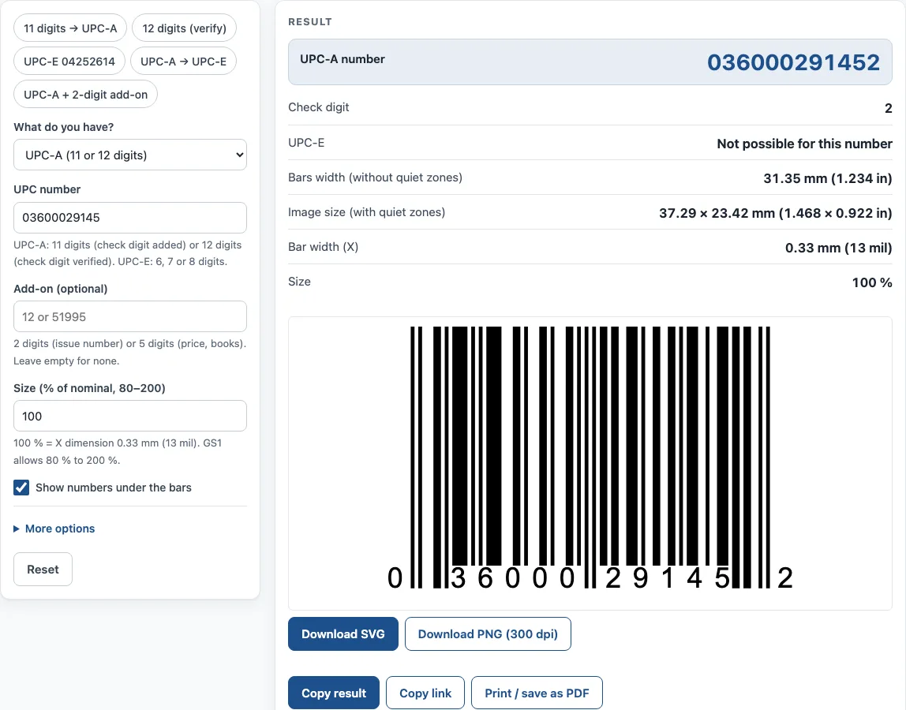906x710 pixels.
Task: Select 'Not possible for this number' text
Action: pos(804,144)
